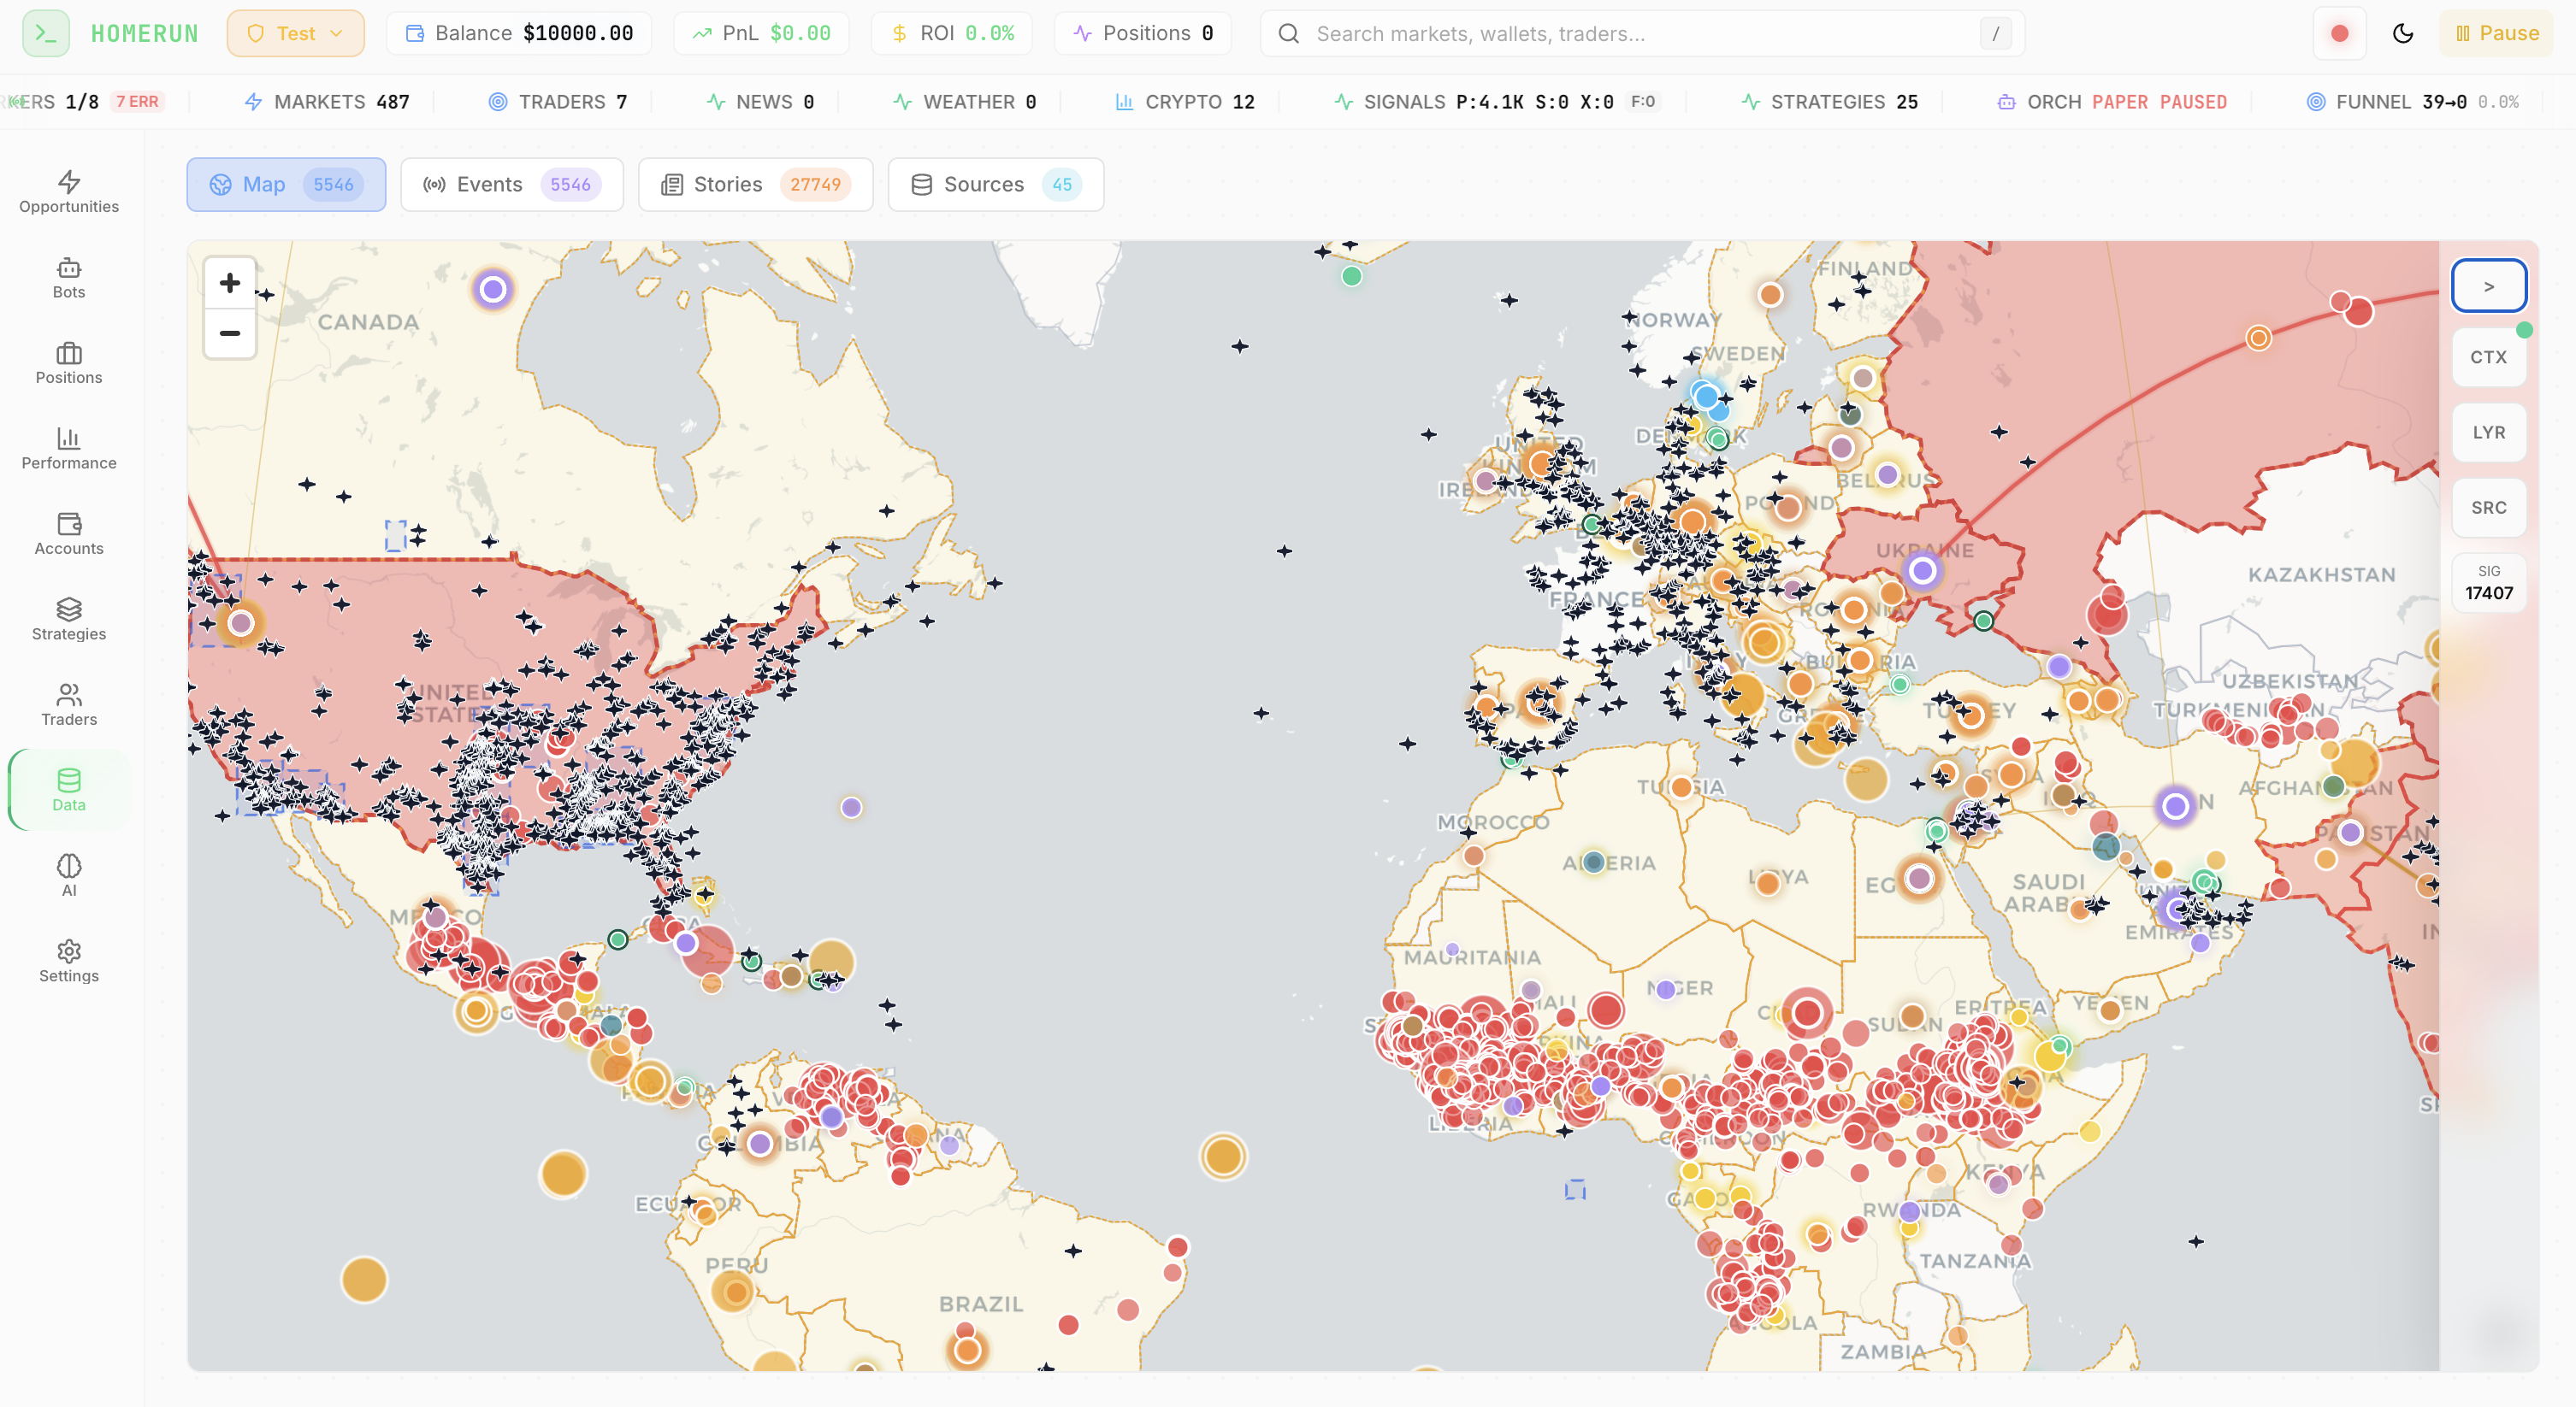
Task: Focus the Search markets, wallets, traders field
Action: (x=1642, y=33)
